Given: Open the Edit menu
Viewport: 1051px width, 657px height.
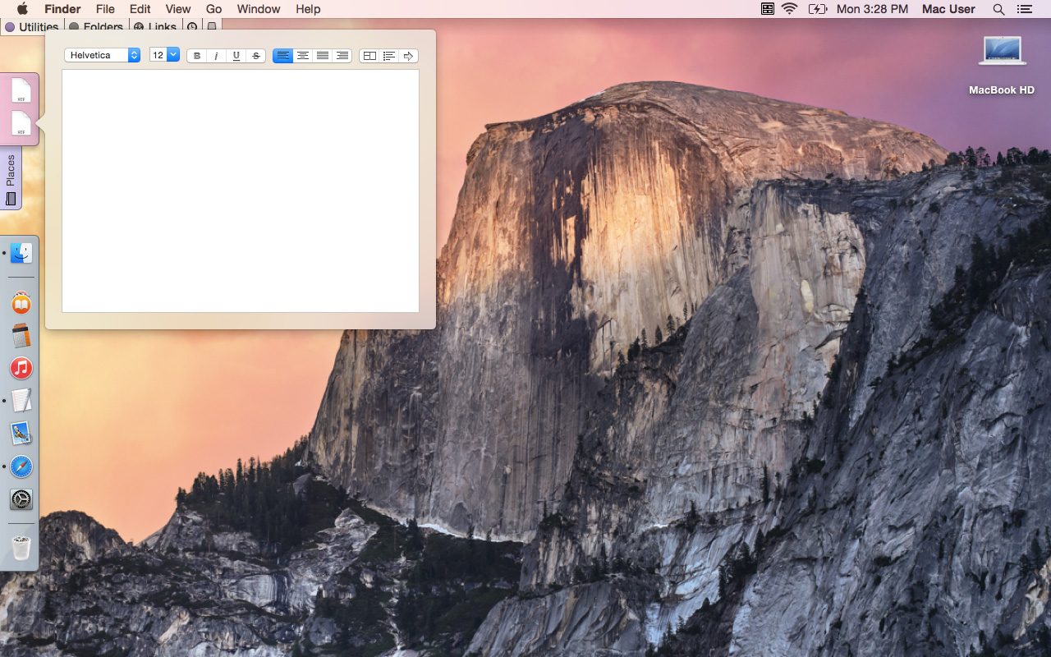Looking at the screenshot, I should tap(140, 9).
